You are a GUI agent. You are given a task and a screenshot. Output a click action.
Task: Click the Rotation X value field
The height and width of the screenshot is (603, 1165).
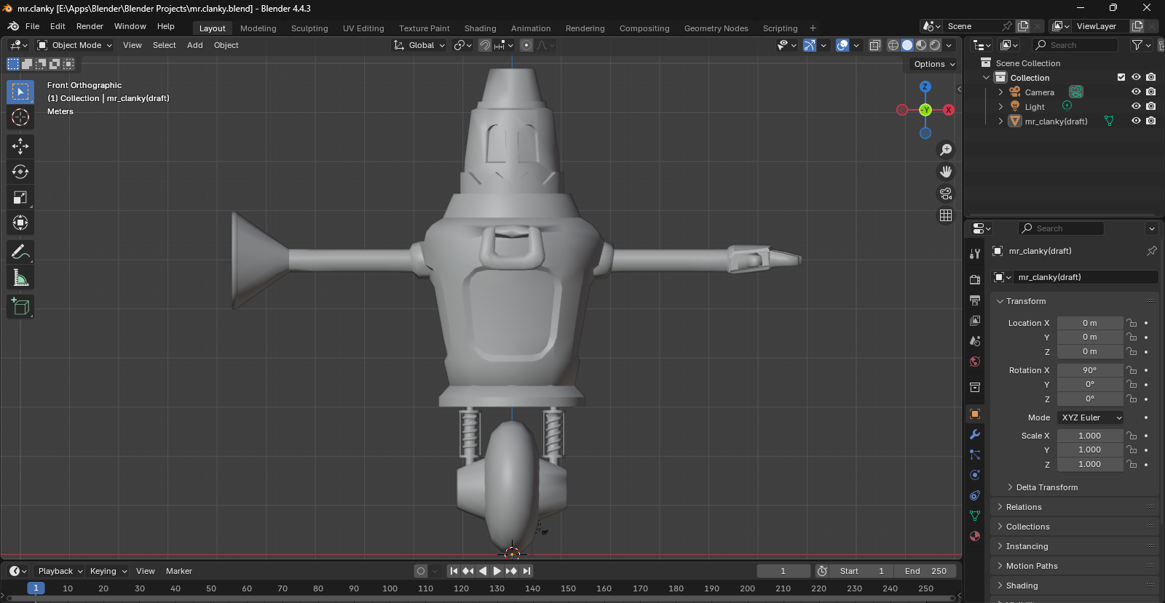pyautogui.click(x=1090, y=370)
